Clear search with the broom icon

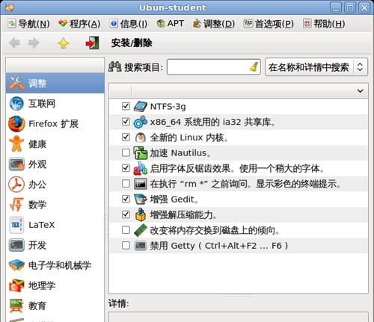(254, 67)
